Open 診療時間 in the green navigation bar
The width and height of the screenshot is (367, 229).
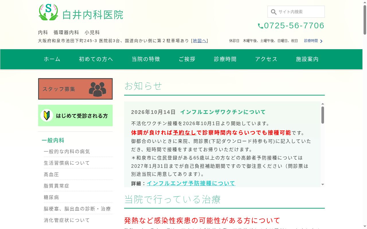(225, 59)
